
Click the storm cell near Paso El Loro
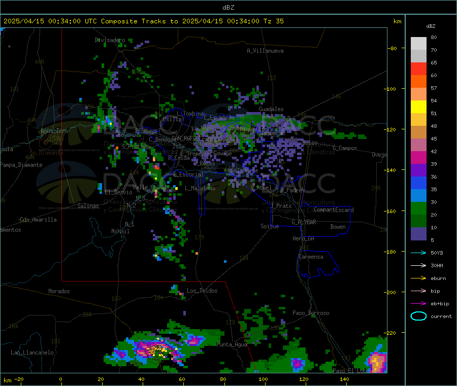click(x=377, y=362)
